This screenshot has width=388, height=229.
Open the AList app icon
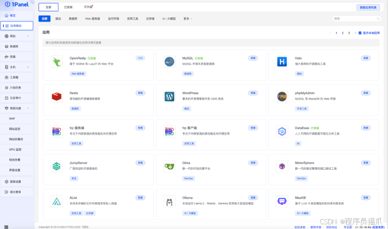(x=56, y=202)
